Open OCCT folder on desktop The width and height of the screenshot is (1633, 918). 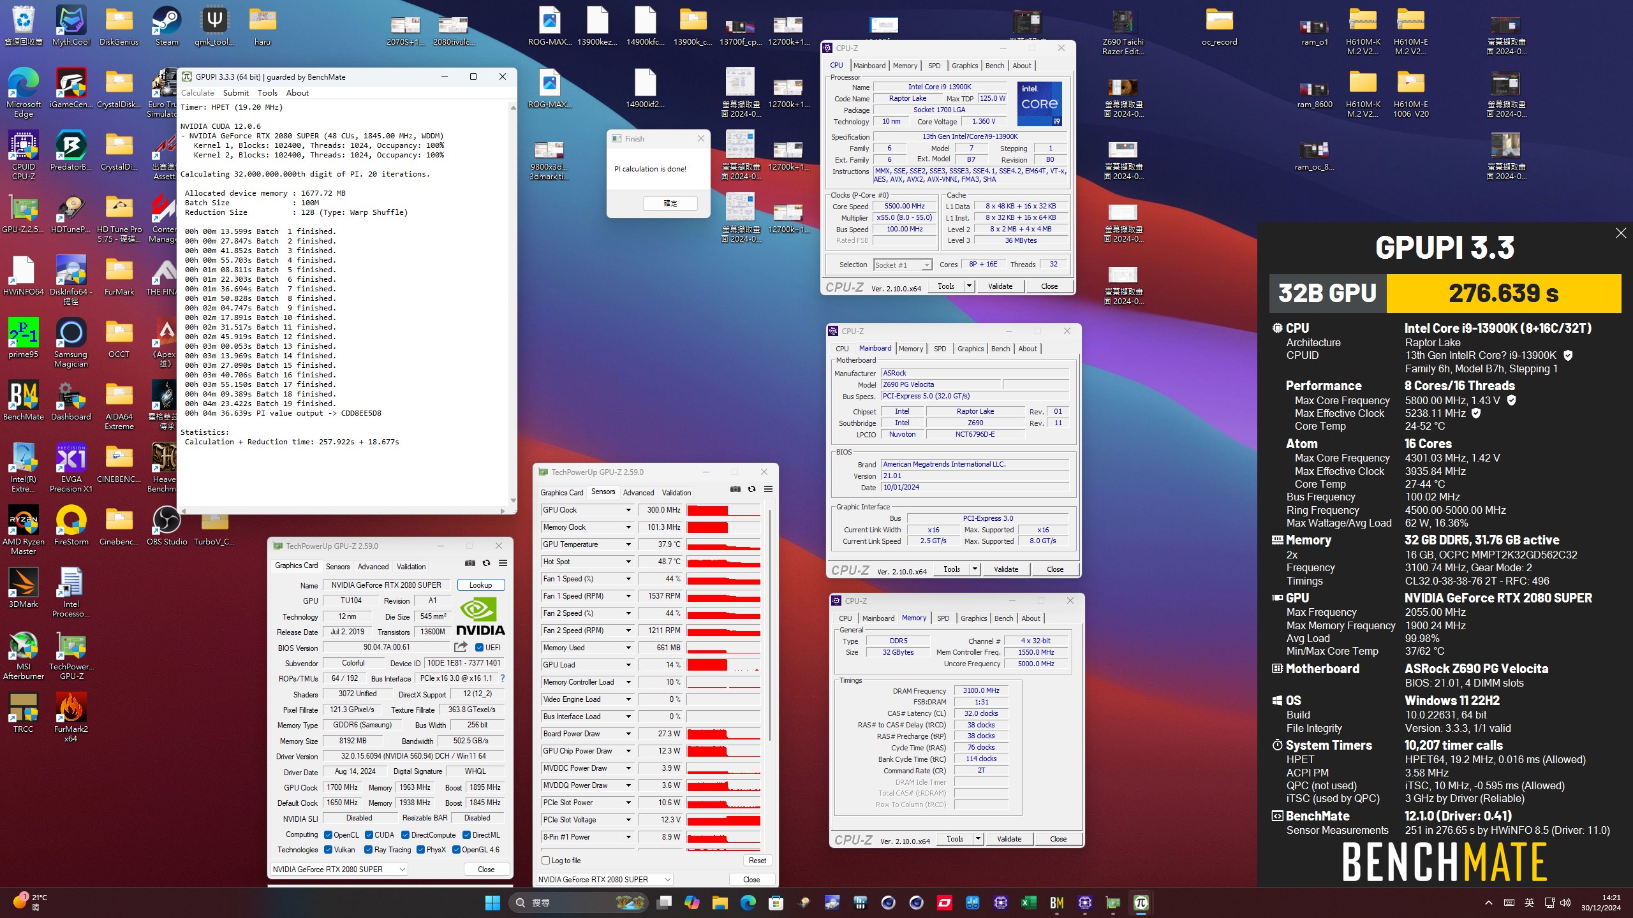click(119, 339)
